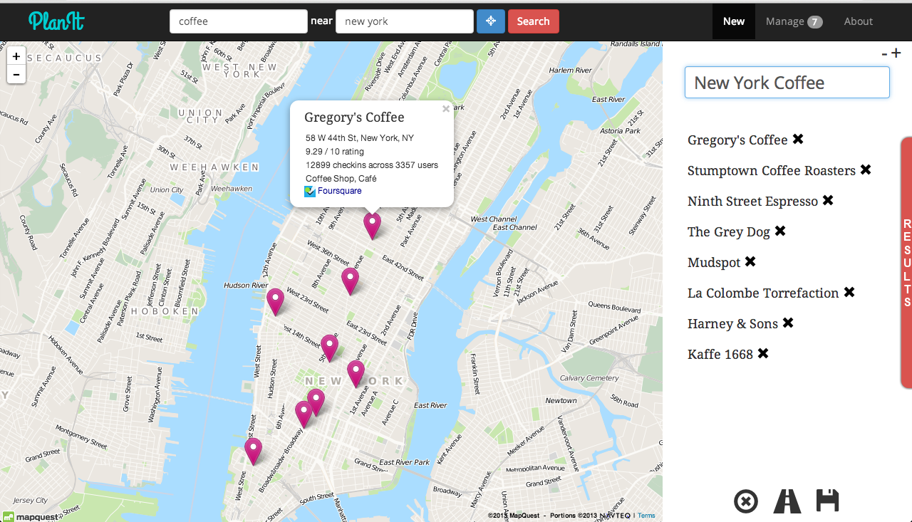This screenshot has height=522, width=912.
Task: Select Ninth Street Espresso in the list
Action: click(x=752, y=202)
